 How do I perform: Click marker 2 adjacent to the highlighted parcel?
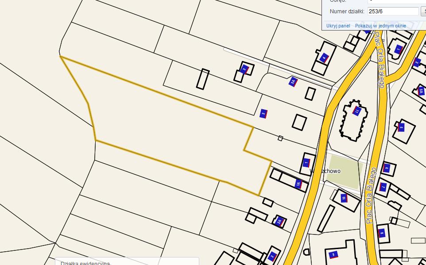[263, 114]
